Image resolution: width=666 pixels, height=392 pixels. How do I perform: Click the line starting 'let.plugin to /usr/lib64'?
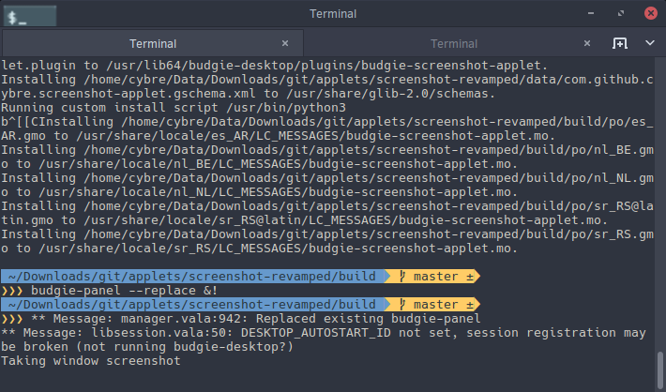275,66
